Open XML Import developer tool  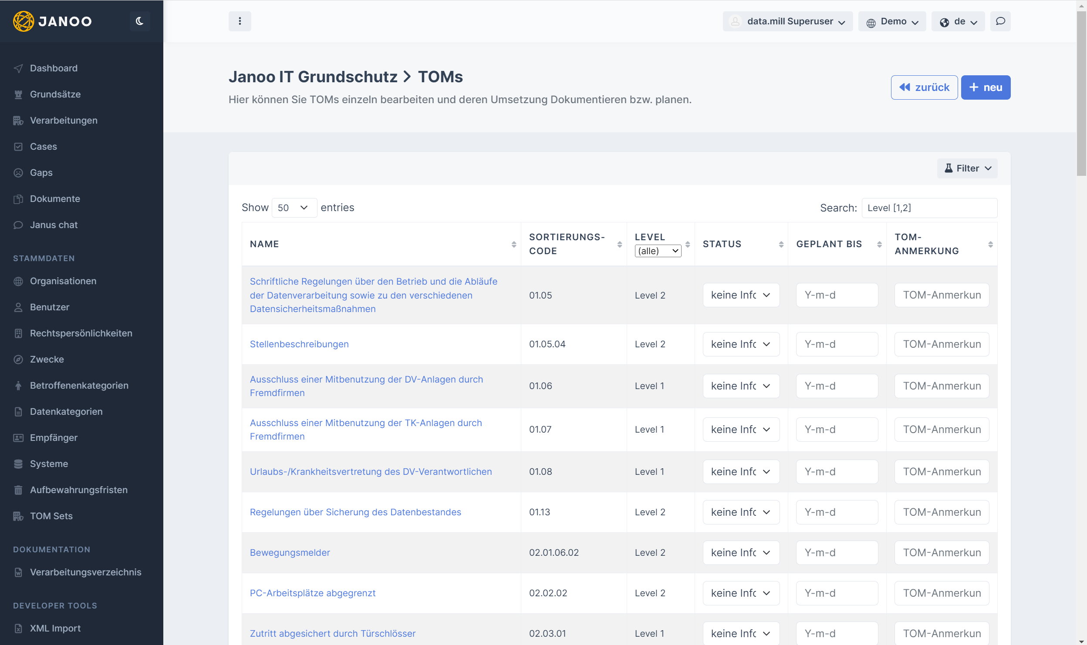[x=55, y=628]
